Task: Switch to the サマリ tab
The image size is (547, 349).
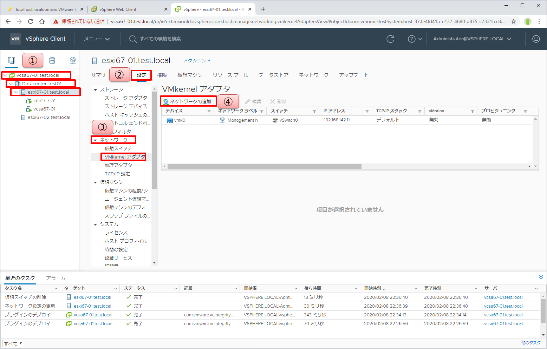Action: tap(98, 75)
